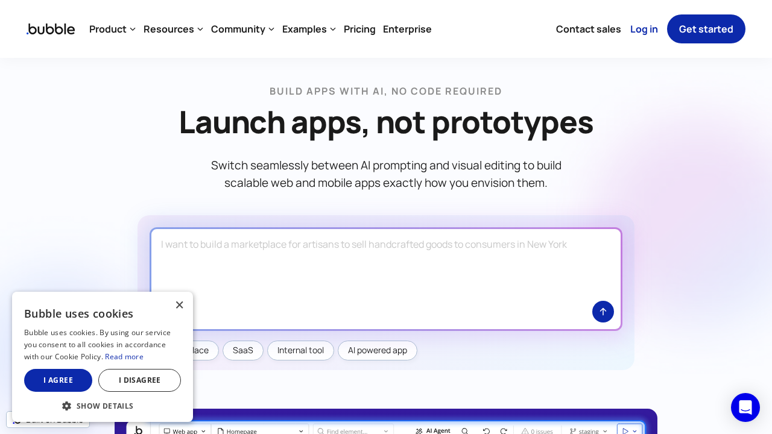Open the Web app dropdown
772x434 pixels.
click(x=183, y=431)
